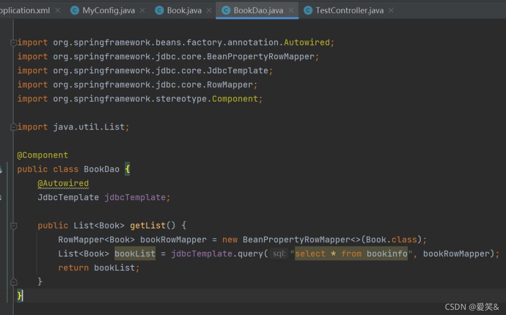Click Spring bean gutter icon beside BookDao class
Viewport: 506px width, 315px height.
2,169
